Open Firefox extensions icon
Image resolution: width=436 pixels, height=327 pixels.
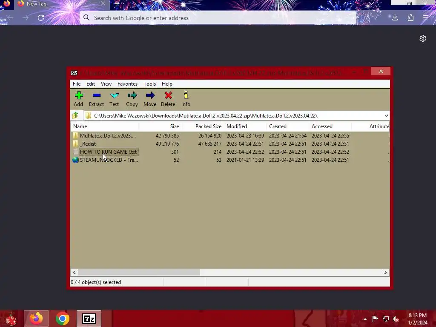(410, 18)
